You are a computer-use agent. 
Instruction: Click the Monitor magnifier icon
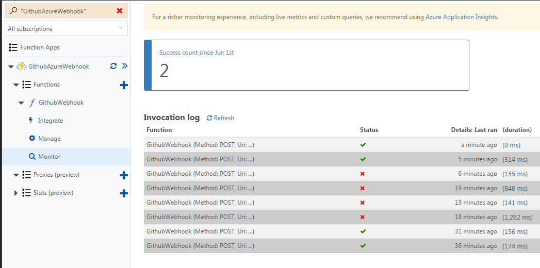[32, 157]
